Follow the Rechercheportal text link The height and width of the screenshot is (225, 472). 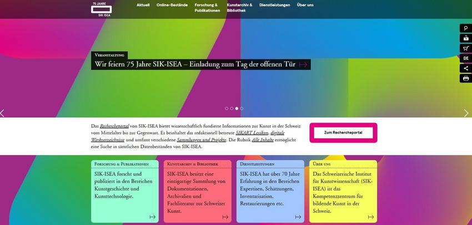(x=114, y=126)
